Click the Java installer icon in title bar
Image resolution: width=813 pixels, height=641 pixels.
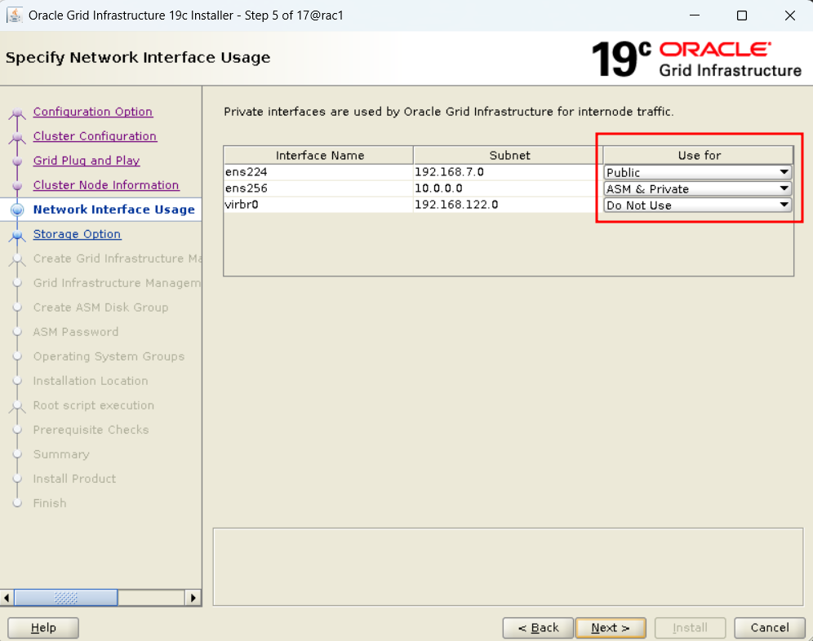tap(15, 15)
